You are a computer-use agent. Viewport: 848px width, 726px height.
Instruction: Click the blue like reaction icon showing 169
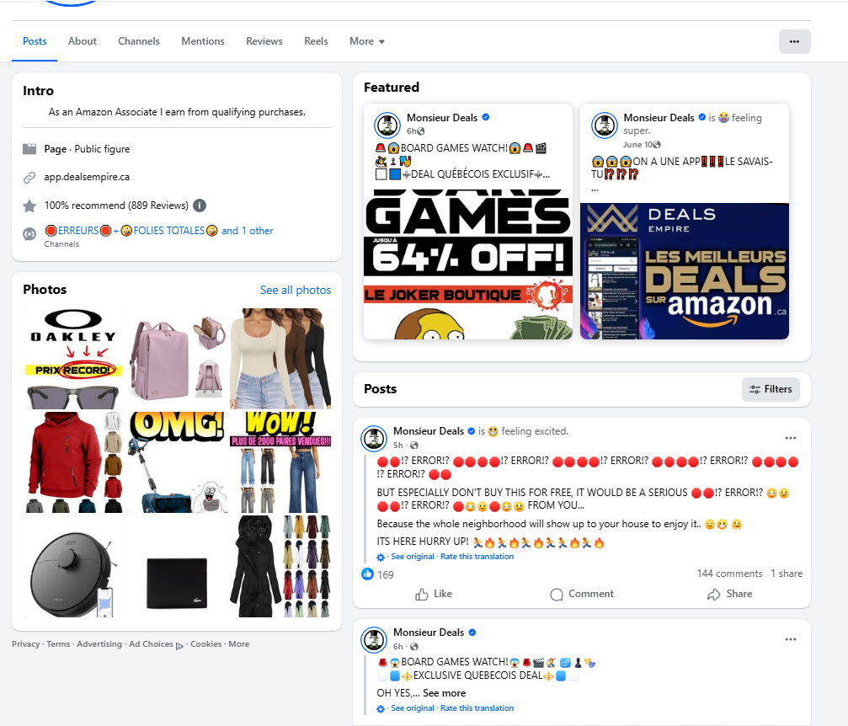[x=367, y=574]
